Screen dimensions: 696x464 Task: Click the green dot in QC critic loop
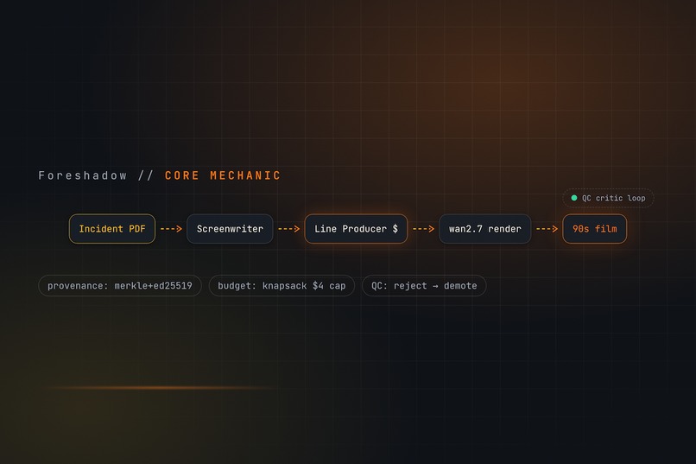pos(574,198)
